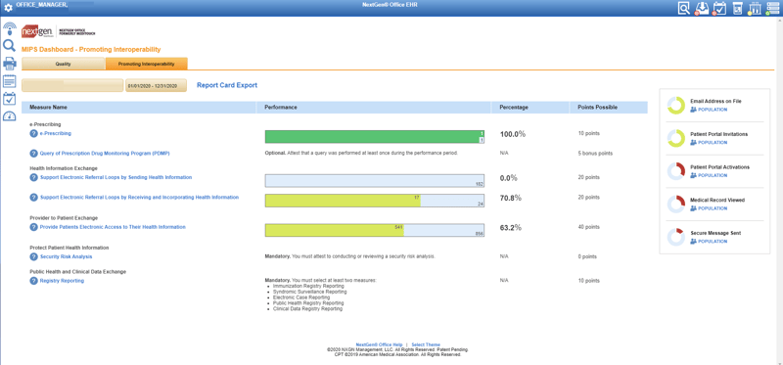783x365 pixels.
Task: Open the provider selector dropdown
Action: pos(72,85)
